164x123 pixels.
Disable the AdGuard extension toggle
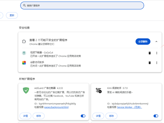pyautogui.click(x=83, y=116)
